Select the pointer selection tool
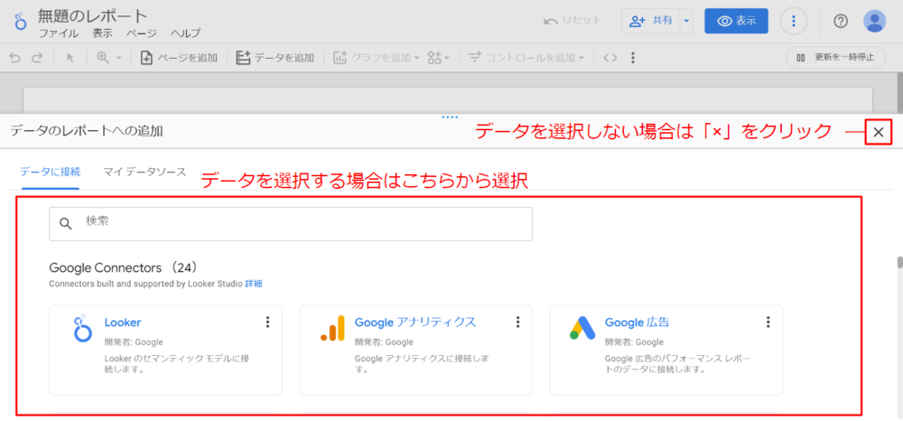This screenshot has width=903, height=421. 70,58
